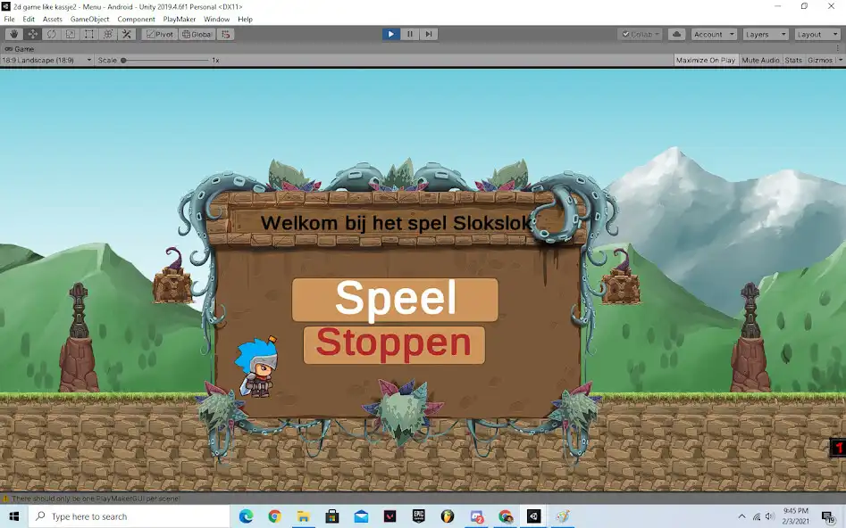
Task: Enable Maximize On Play
Action: pos(705,60)
